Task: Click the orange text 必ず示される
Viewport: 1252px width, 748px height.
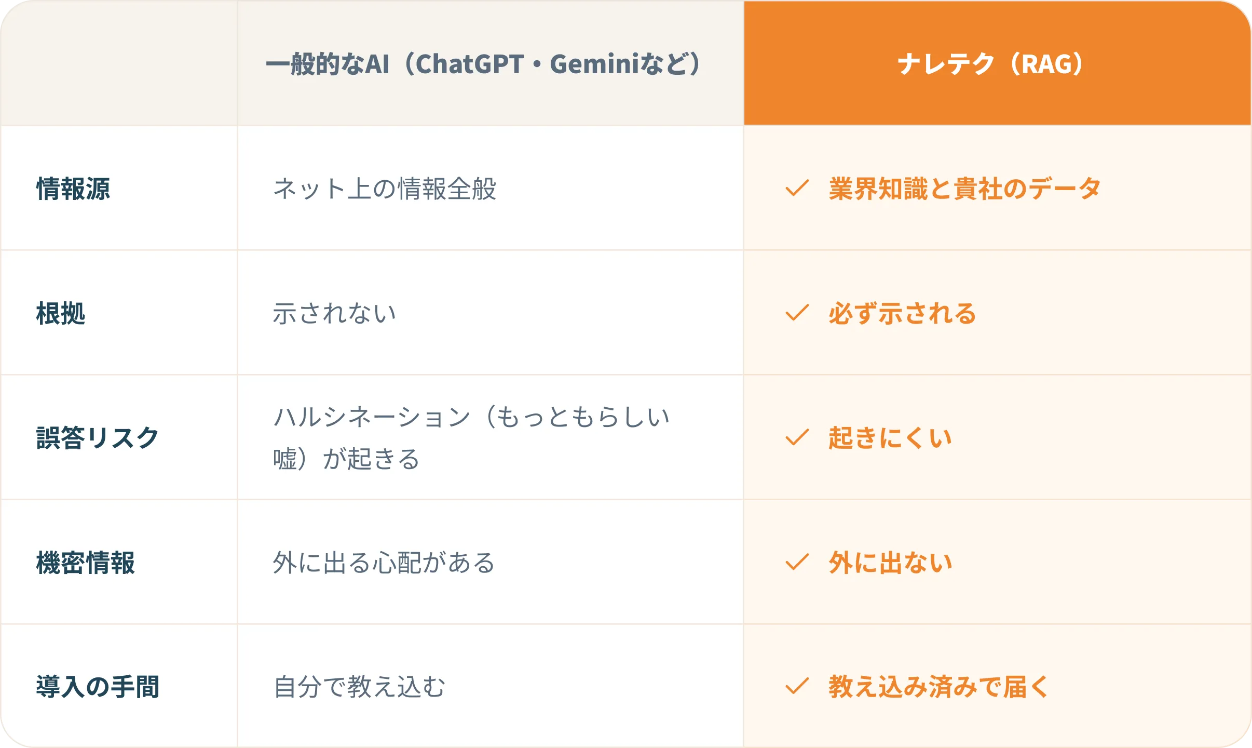Action: [903, 313]
